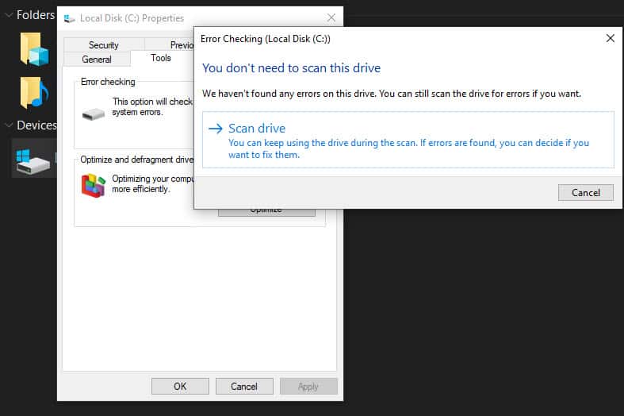Click the 'Optimizing your computer' description text

pyautogui.click(x=153, y=183)
